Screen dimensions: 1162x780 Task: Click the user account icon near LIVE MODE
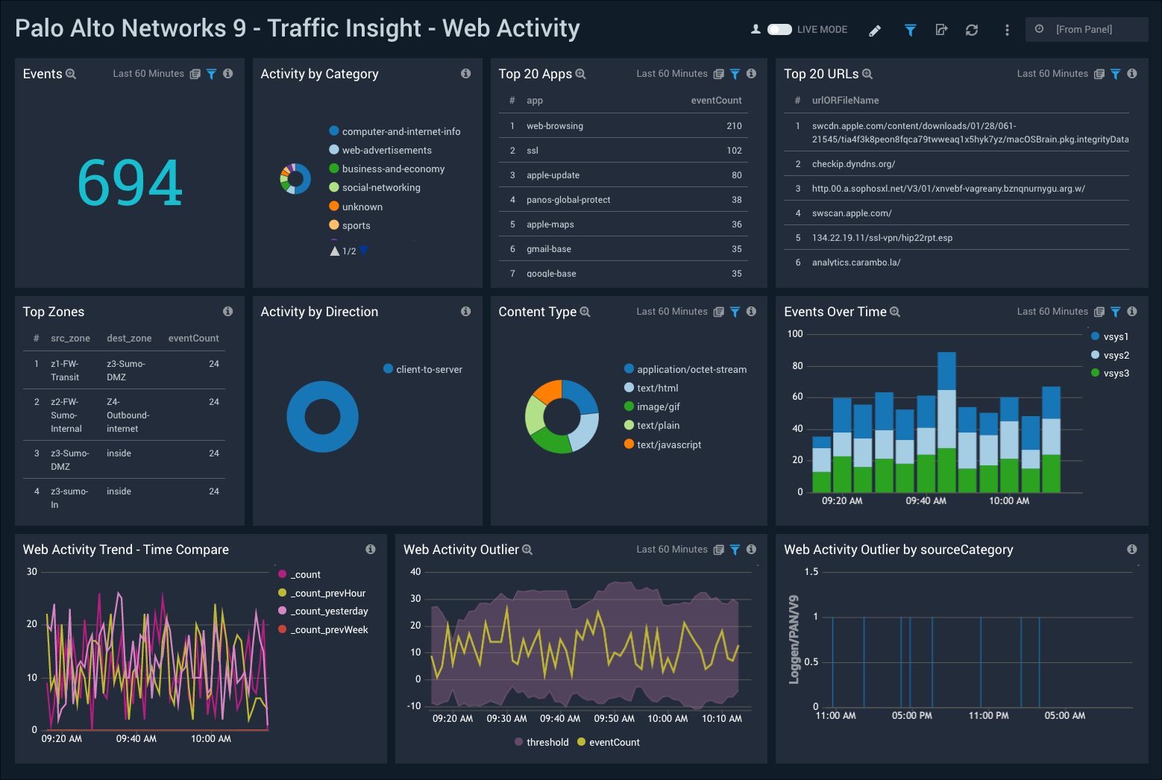coord(756,29)
